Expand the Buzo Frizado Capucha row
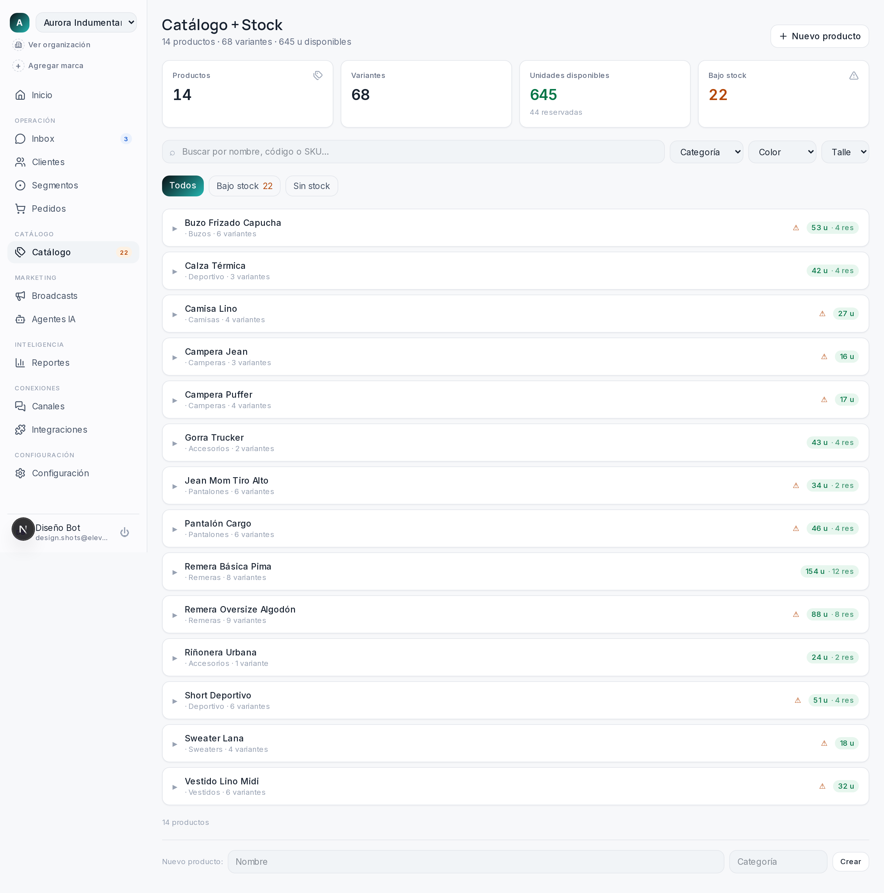The width and height of the screenshot is (884, 893). [175, 229]
